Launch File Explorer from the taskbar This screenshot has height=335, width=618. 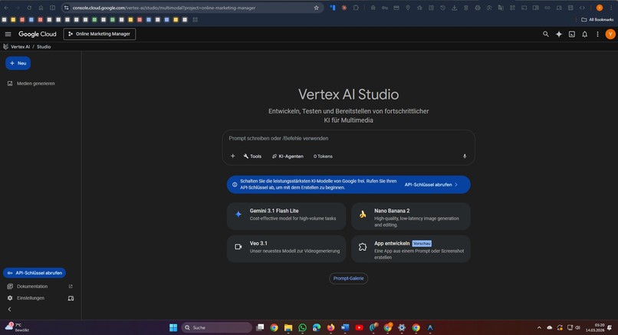pyautogui.click(x=288, y=327)
